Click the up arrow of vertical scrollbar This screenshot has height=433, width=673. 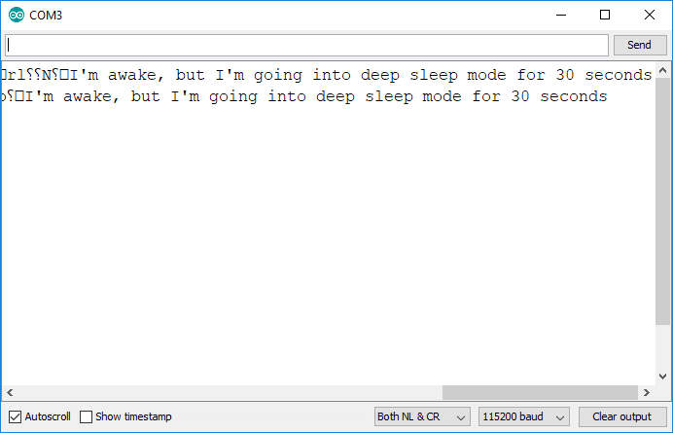pos(663,70)
